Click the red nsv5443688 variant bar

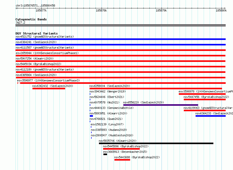point(122,160)
